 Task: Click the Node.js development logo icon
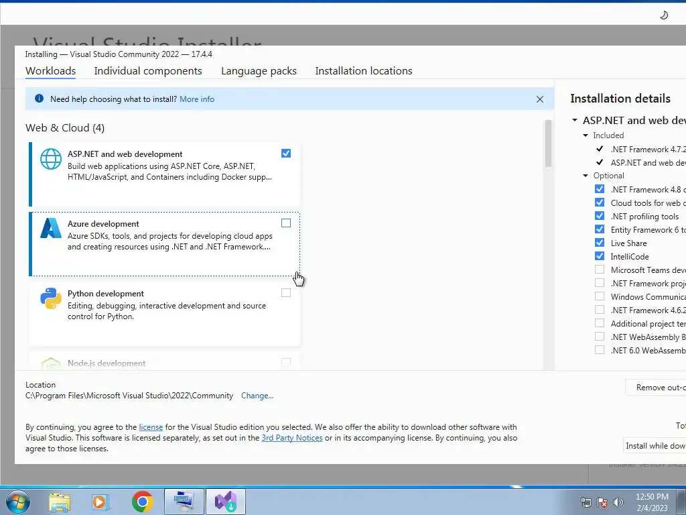click(x=51, y=364)
